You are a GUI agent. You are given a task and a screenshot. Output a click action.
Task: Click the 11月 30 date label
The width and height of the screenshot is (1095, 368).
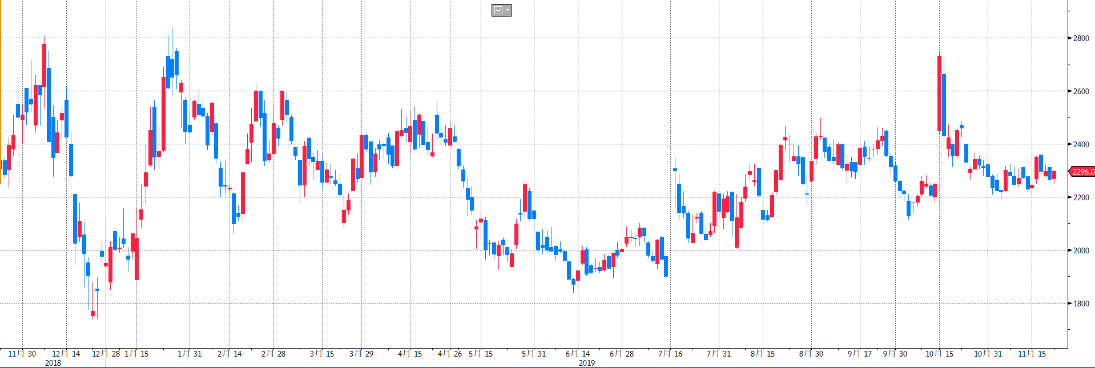click(x=22, y=354)
